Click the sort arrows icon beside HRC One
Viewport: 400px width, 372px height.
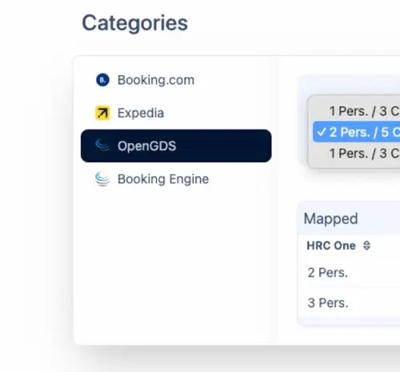(x=366, y=246)
